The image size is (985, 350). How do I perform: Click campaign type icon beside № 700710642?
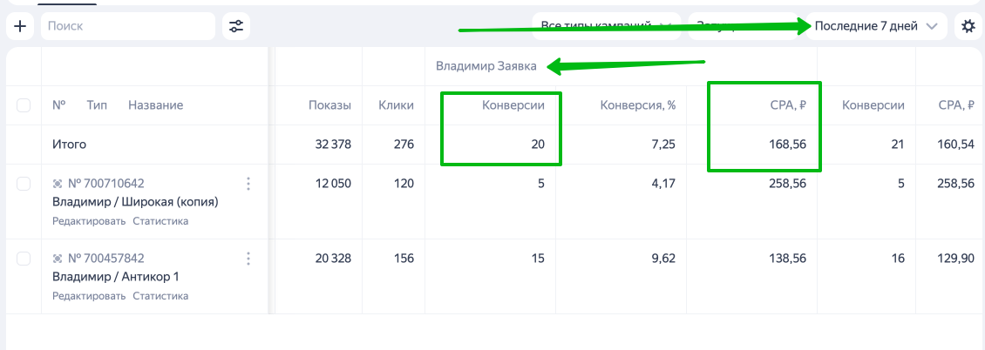(x=58, y=183)
